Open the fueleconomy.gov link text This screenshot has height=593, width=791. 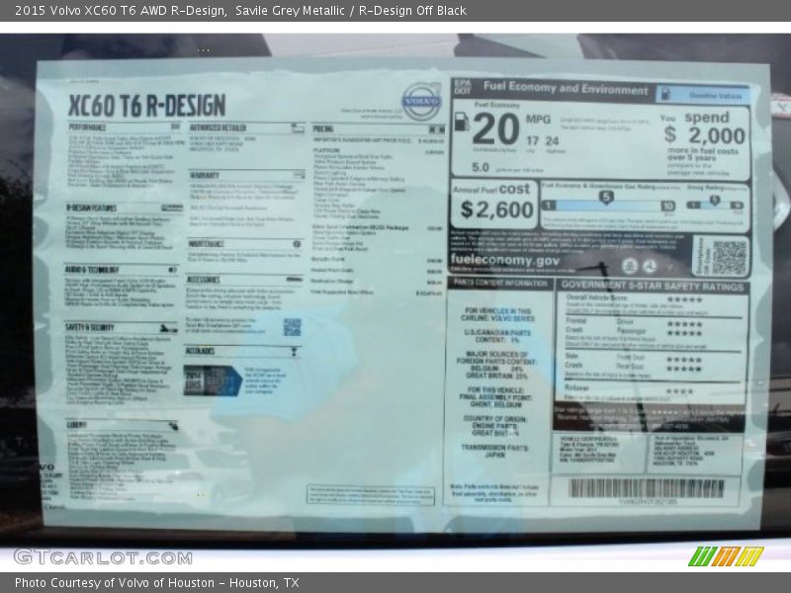point(505,260)
